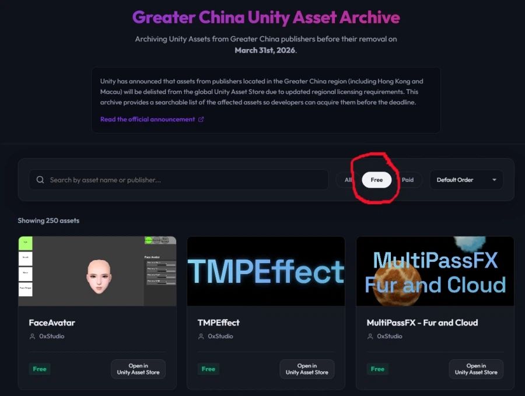Click the publisher icon under MultiPassFX
Viewport: 525px width, 396px height.
(370, 337)
